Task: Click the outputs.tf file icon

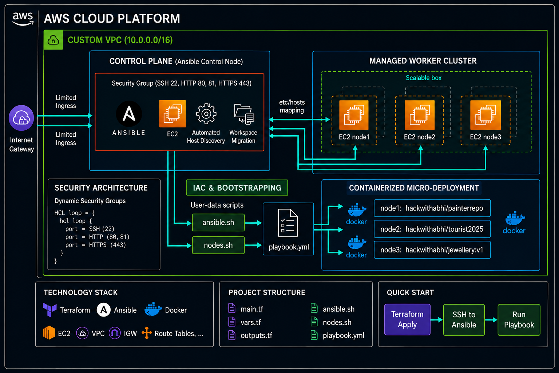Action: 232,335
